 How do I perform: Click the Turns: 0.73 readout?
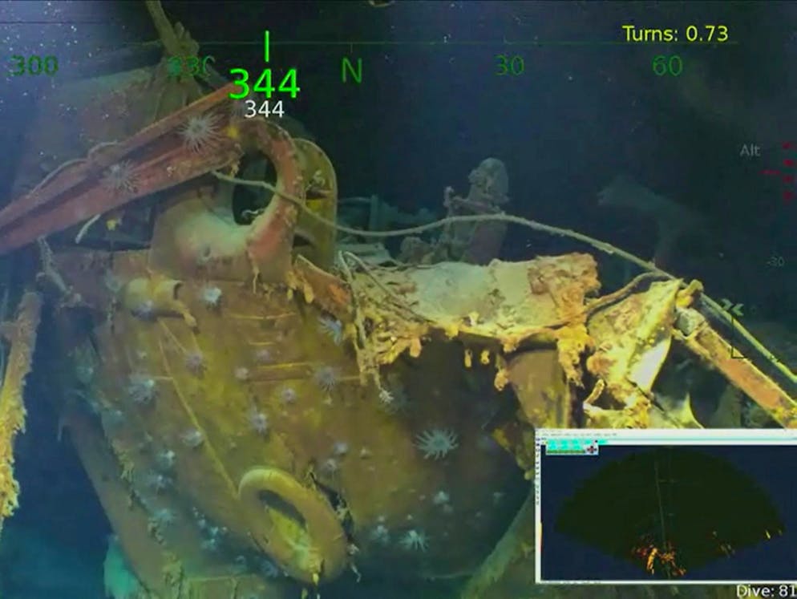tap(674, 34)
